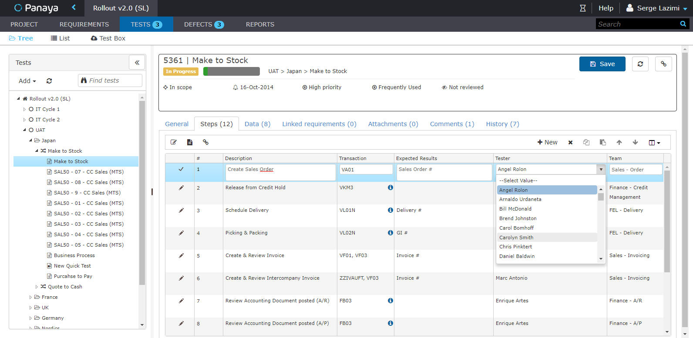Collapse the Tests panel with double chevron
Screen dimensions: 693x338
[137, 63]
